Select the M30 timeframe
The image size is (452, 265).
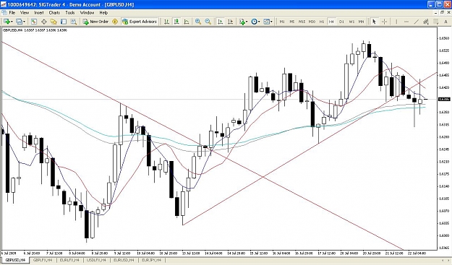[312, 22]
